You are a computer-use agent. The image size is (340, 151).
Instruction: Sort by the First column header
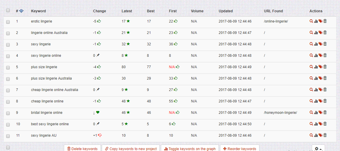(173, 11)
